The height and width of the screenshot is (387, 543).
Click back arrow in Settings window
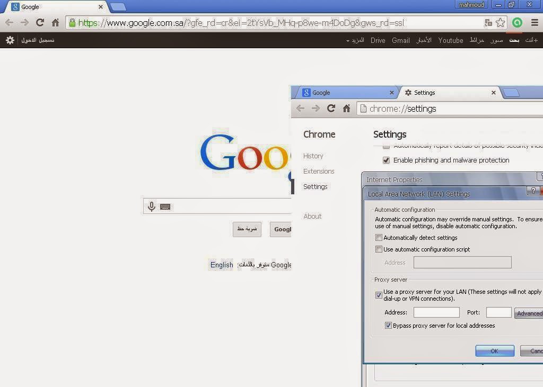[300, 109]
